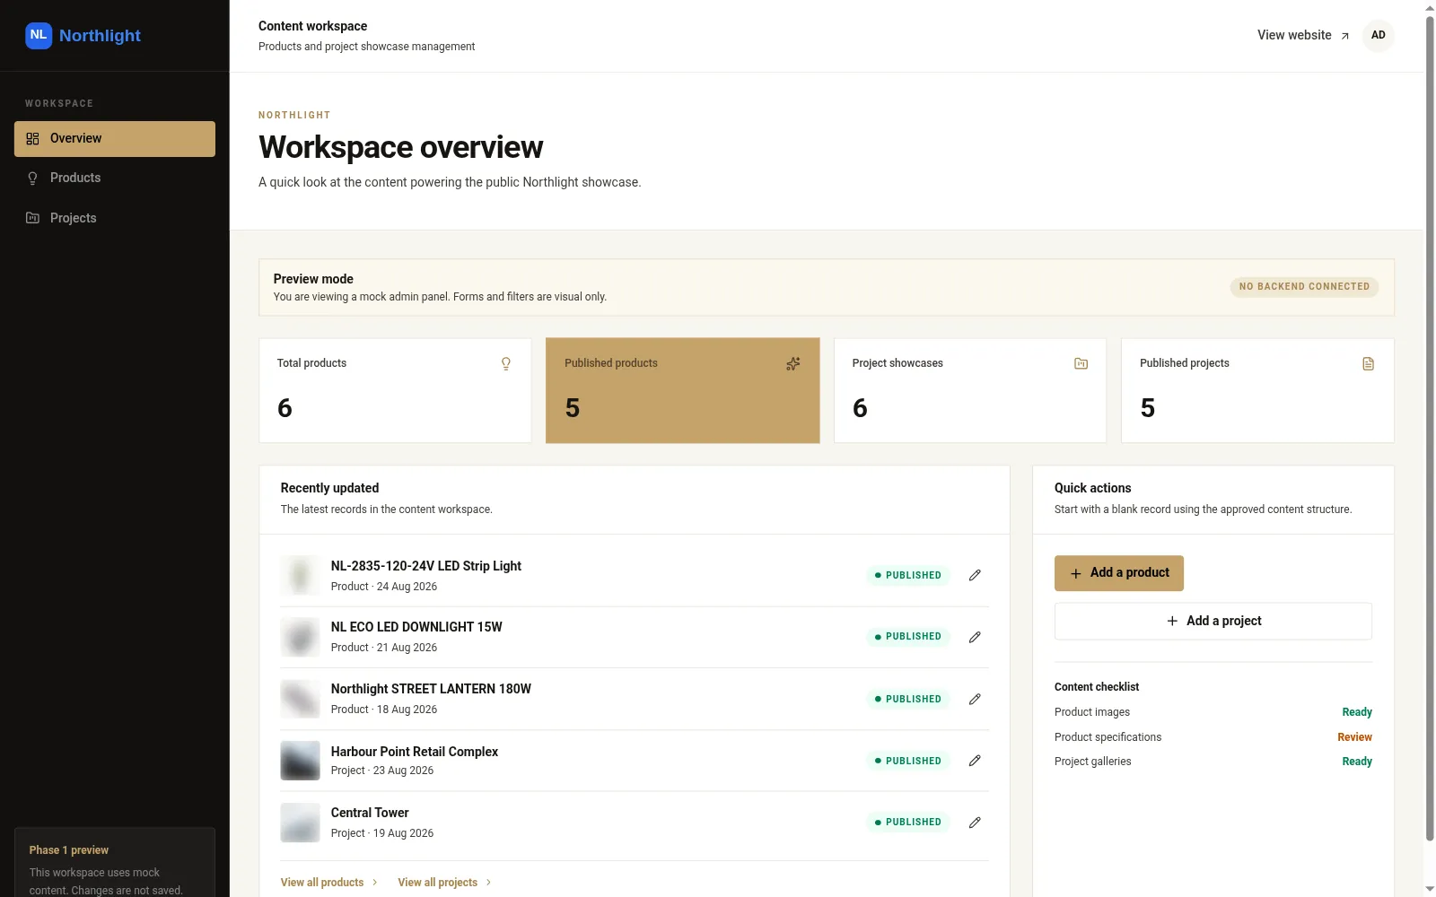Viewport: 1436px width, 897px height.
Task: Click the Central Tower thumbnail
Action: 300,822
